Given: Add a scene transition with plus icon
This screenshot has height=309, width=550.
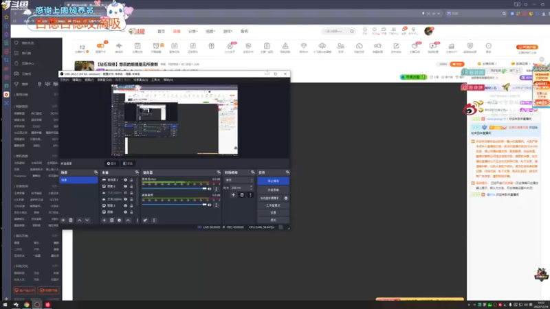Looking at the screenshot, I should click(233, 195).
